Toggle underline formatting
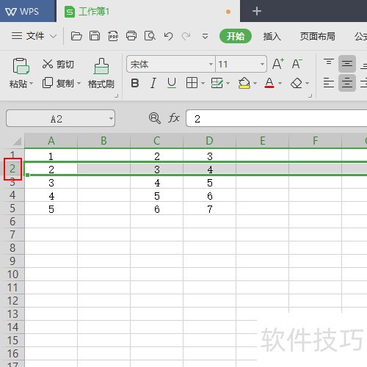The height and width of the screenshot is (367, 367). [172, 83]
